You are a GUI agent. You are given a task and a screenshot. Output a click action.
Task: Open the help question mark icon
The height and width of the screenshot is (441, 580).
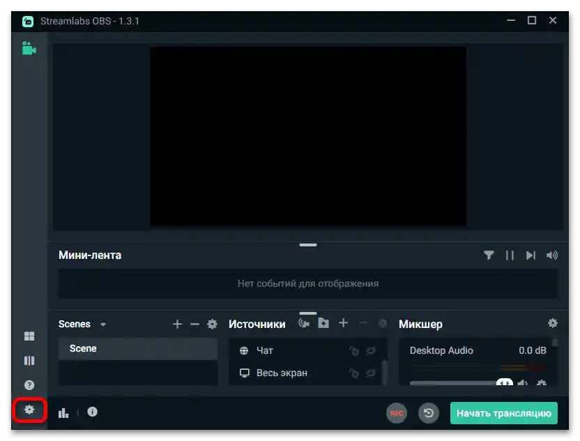click(29, 385)
